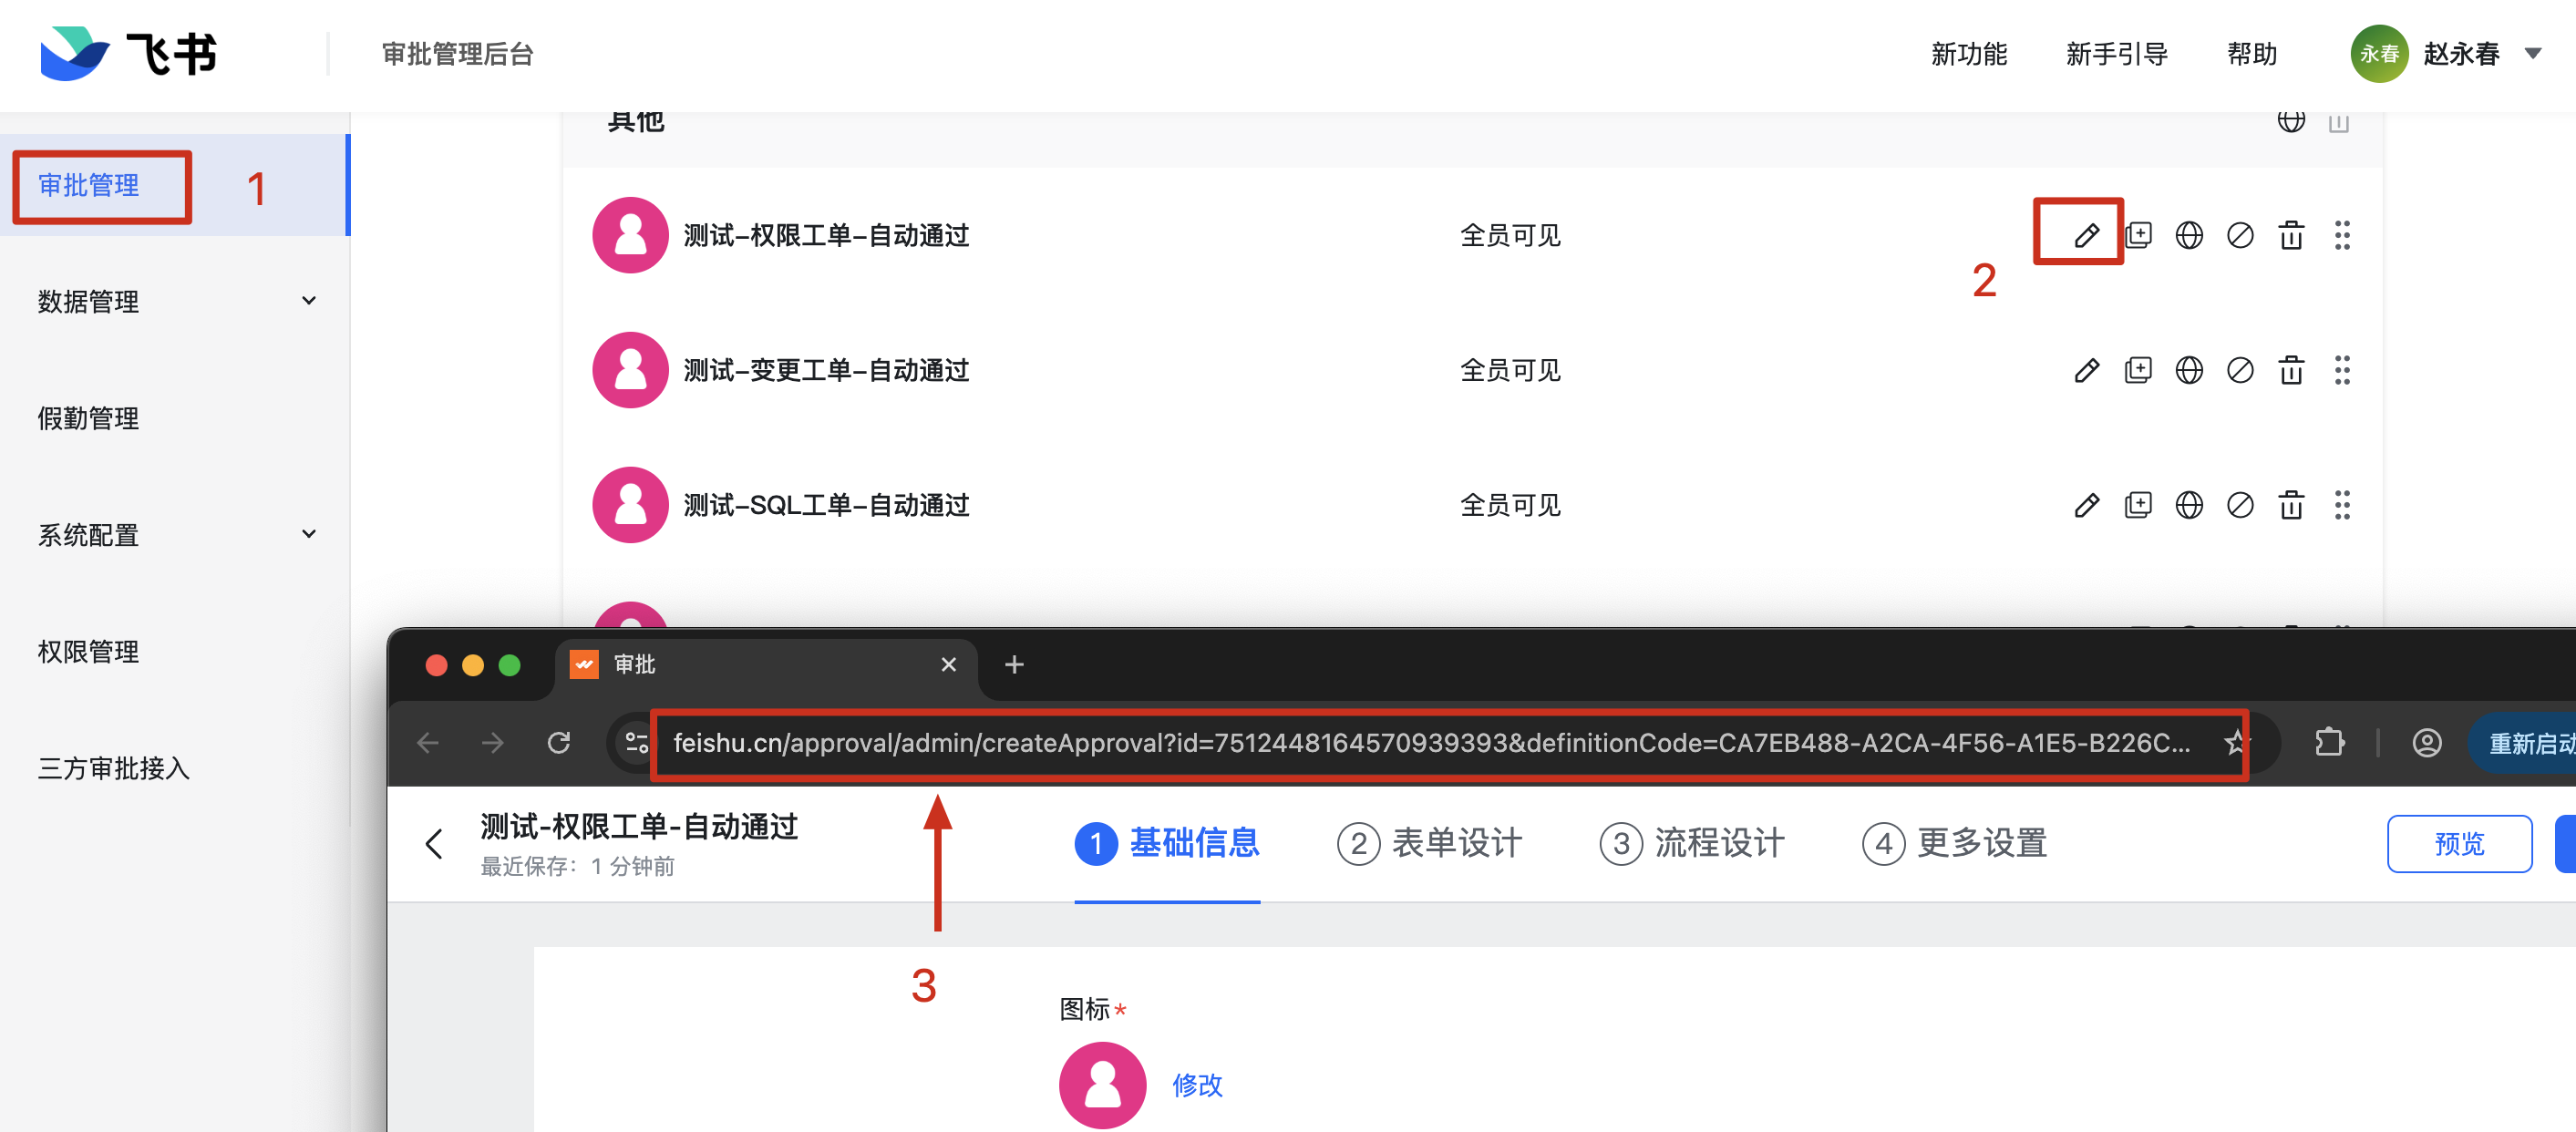The image size is (2576, 1132).
Task: Click browser reload button
Action: point(559,743)
